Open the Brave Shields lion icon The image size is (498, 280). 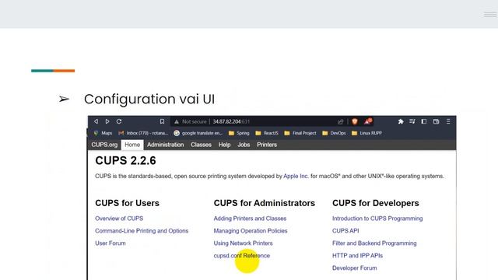point(355,121)
